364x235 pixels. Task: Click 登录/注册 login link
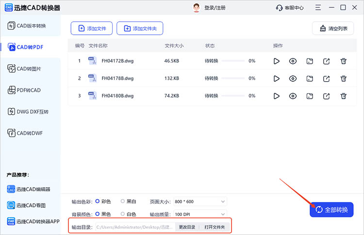[215, 8]
